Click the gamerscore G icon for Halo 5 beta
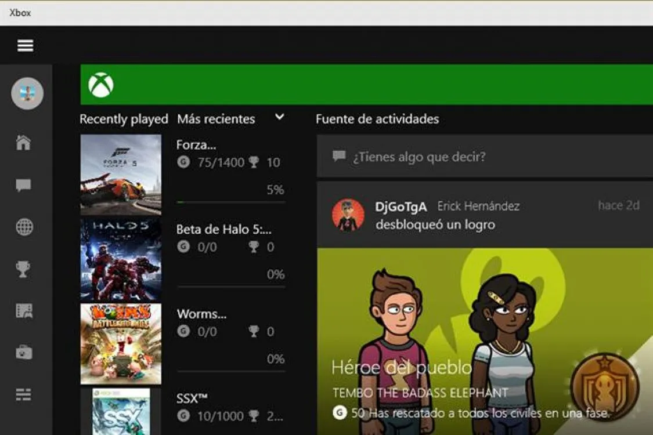653x435 pixels. pyautogui.click(x=183, y=246)
